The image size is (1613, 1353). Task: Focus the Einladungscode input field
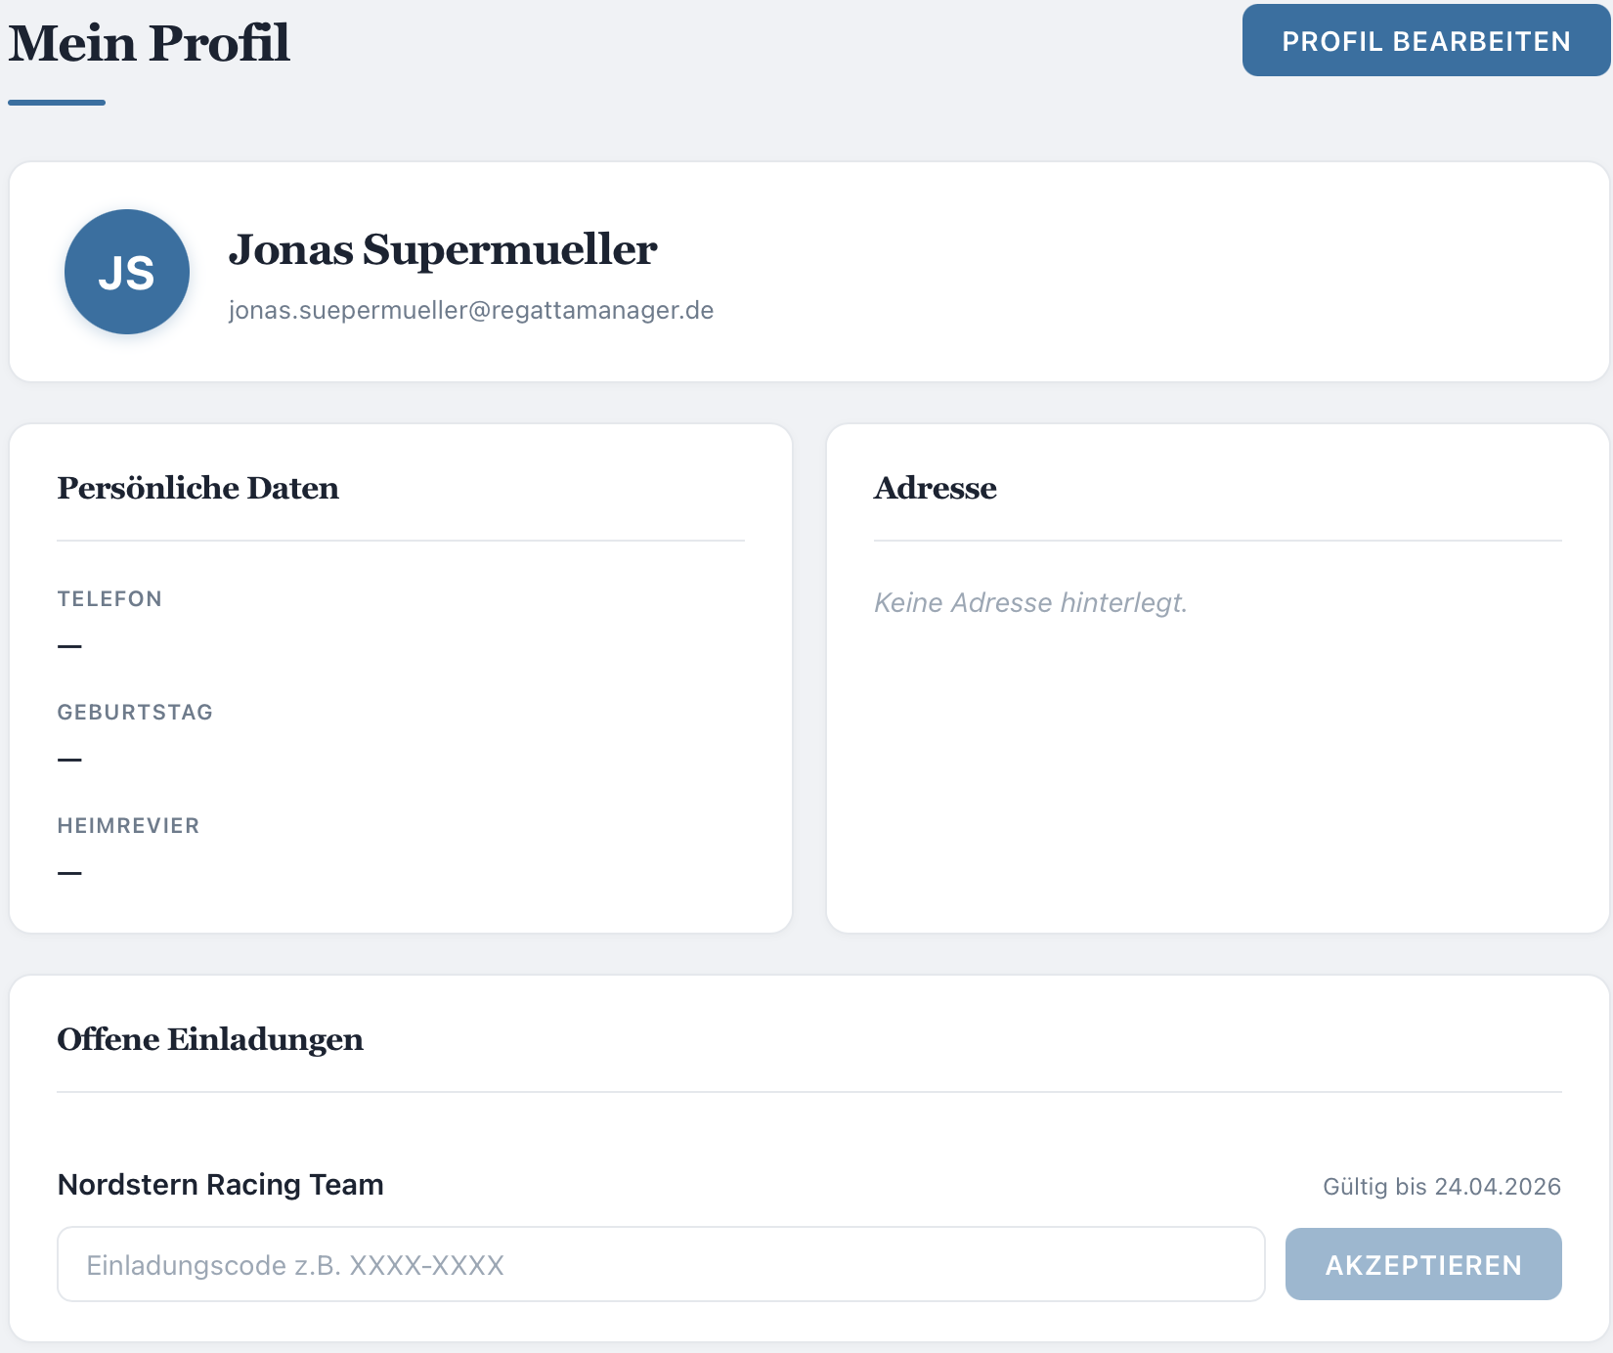(661, 1264)
